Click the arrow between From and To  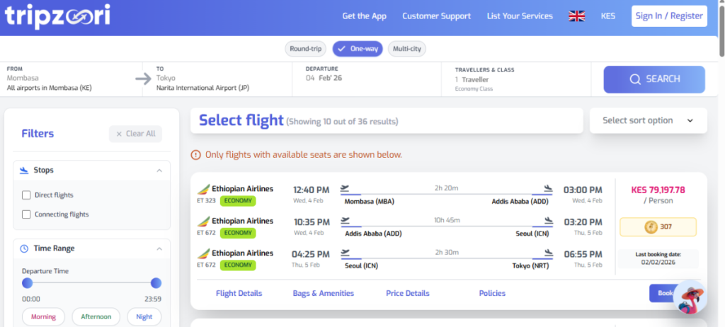pos(143,79)
